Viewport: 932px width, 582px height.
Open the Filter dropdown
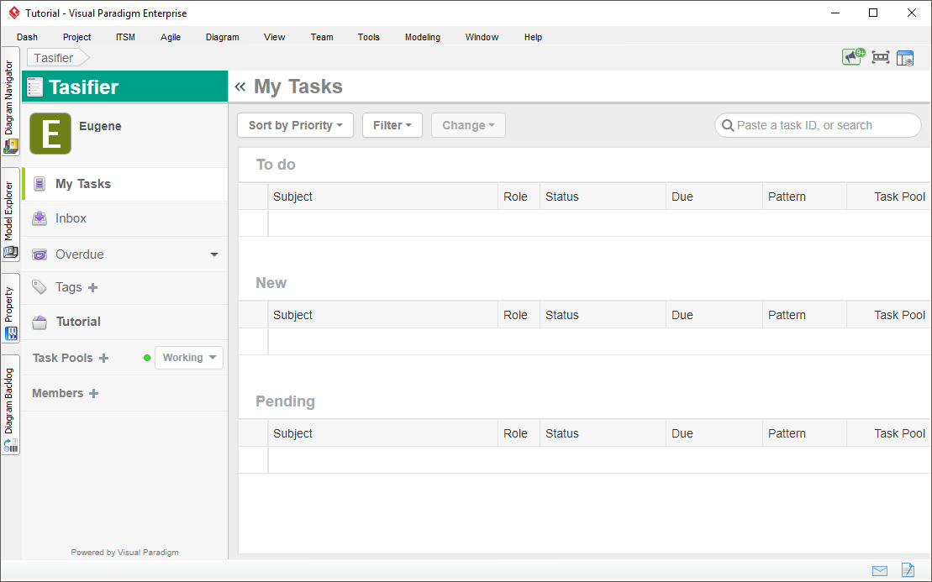tap(392, 125)
